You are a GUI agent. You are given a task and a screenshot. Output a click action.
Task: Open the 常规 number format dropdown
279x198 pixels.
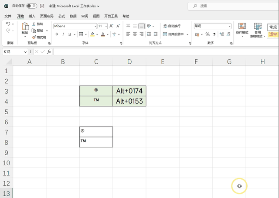[x=230, y=26]
